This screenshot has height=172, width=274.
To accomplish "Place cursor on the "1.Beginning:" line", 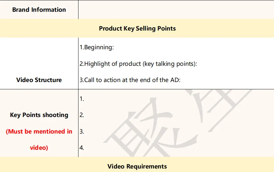I will tap(97, 47).
